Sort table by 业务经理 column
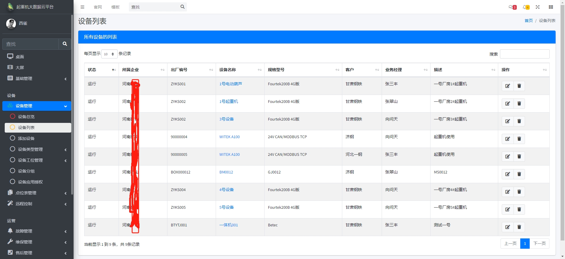Viewport: 565px width, 259px height. [x=406, y=70]
